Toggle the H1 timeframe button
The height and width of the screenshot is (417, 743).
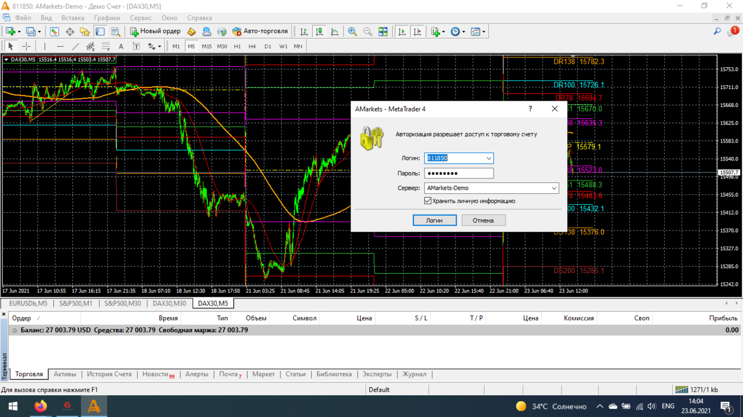tap(237, 47)
